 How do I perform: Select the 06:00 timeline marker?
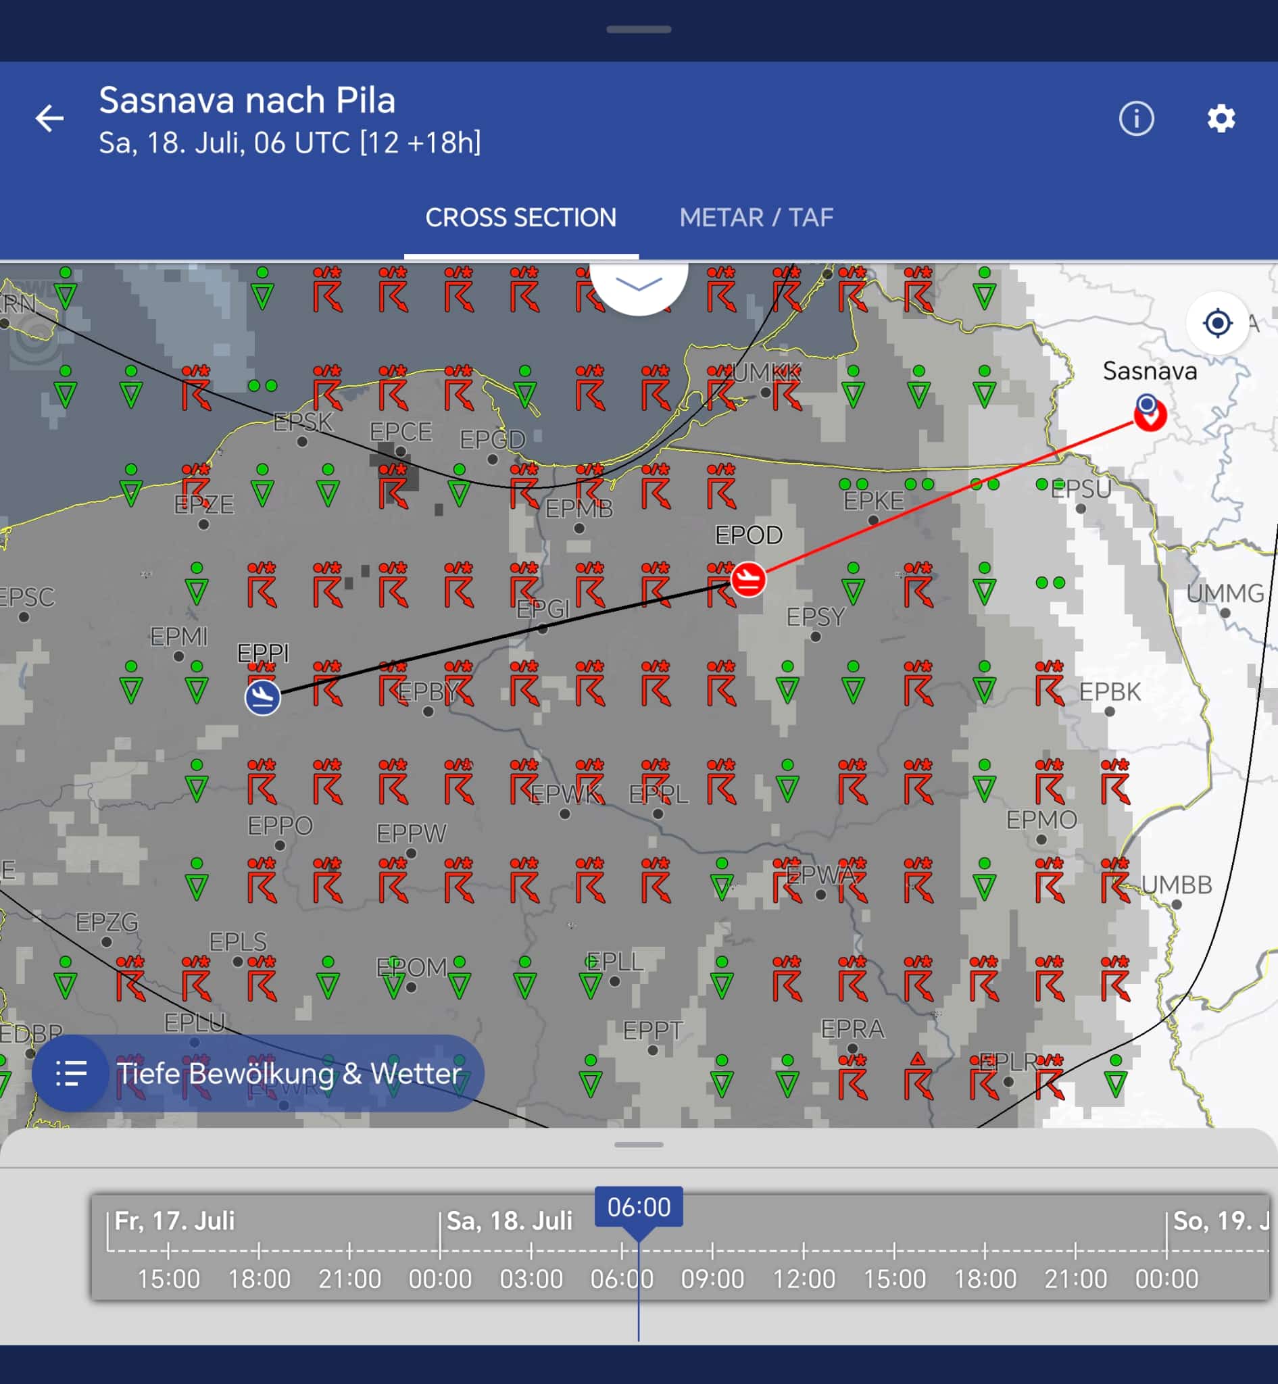[638, 1207]
